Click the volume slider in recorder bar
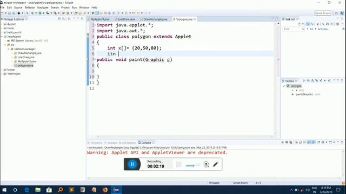The width and height of the screenshot is (346, 194). pyautogui.click(x=193, y=165)
